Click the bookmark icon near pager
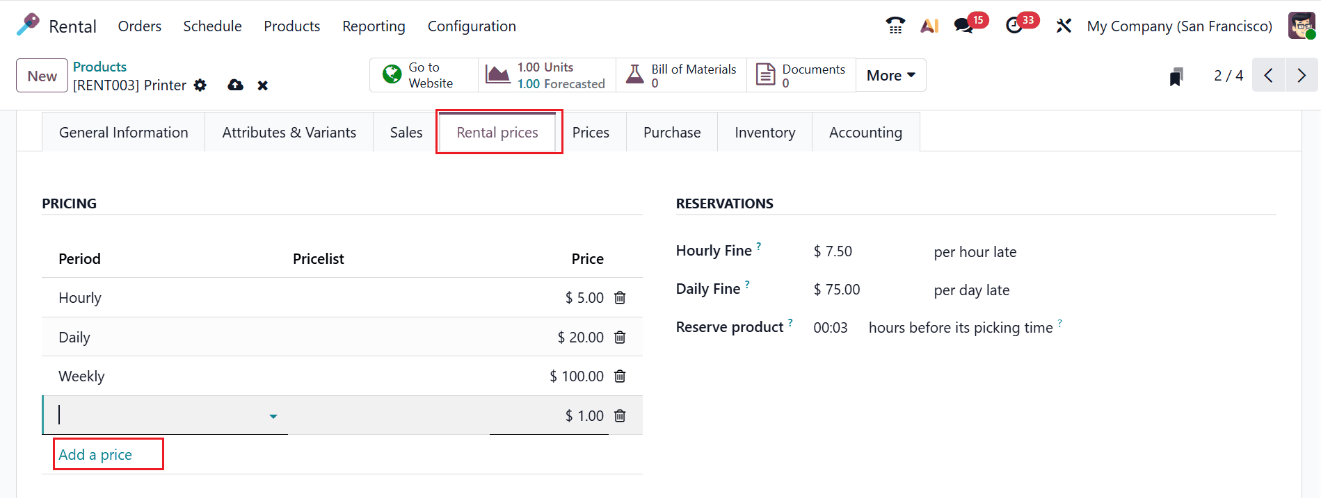The height and width of the screenshot is (498, 1321). (1176, 76)
